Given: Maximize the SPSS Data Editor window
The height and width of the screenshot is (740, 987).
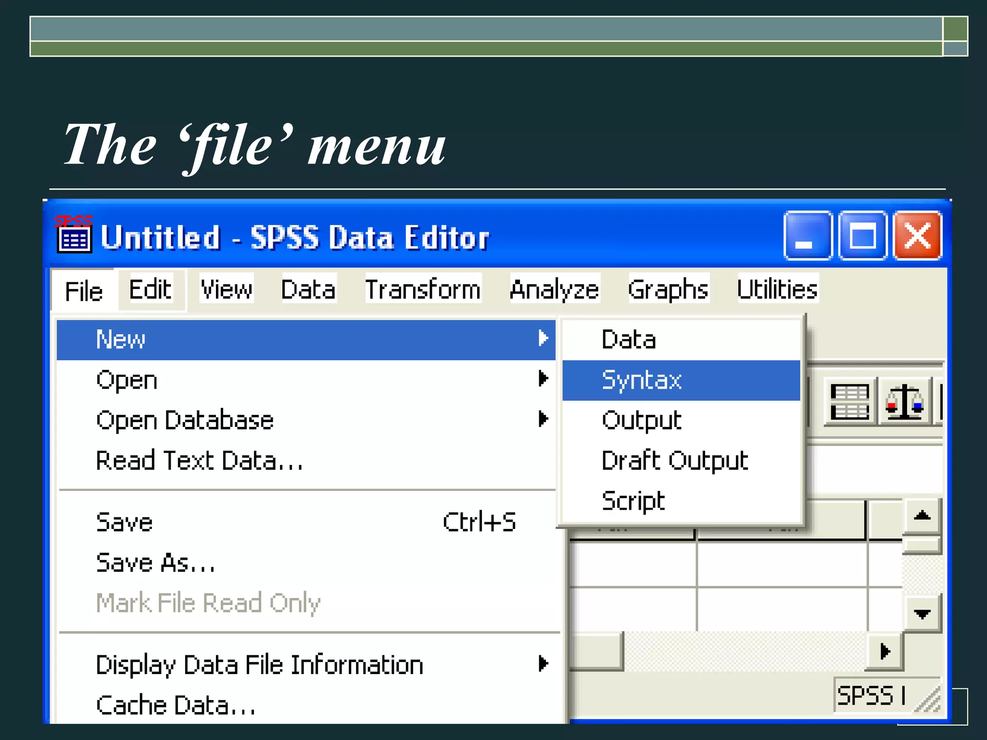Looking at the screenshot, I should click(863, 236).
